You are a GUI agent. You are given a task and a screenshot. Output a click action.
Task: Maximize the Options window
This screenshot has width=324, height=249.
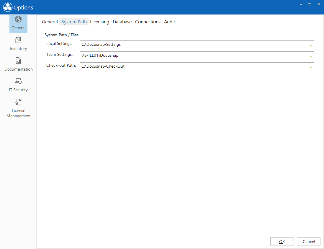point(310,4)
